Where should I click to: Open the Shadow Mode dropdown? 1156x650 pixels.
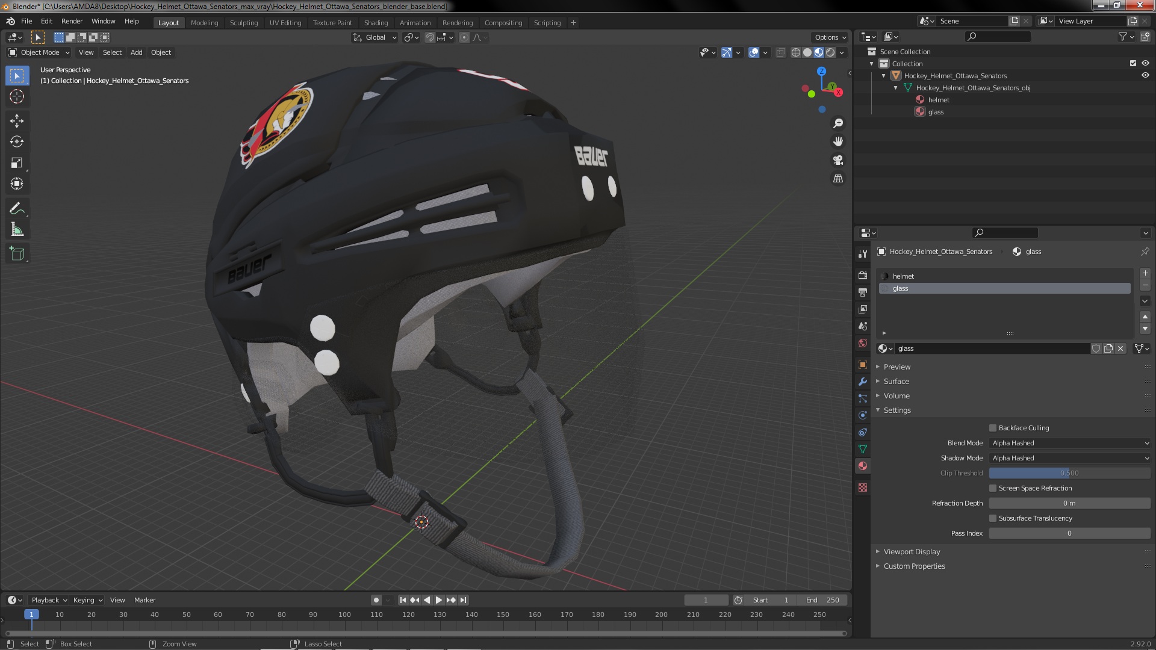click(x=1070, y=458)
